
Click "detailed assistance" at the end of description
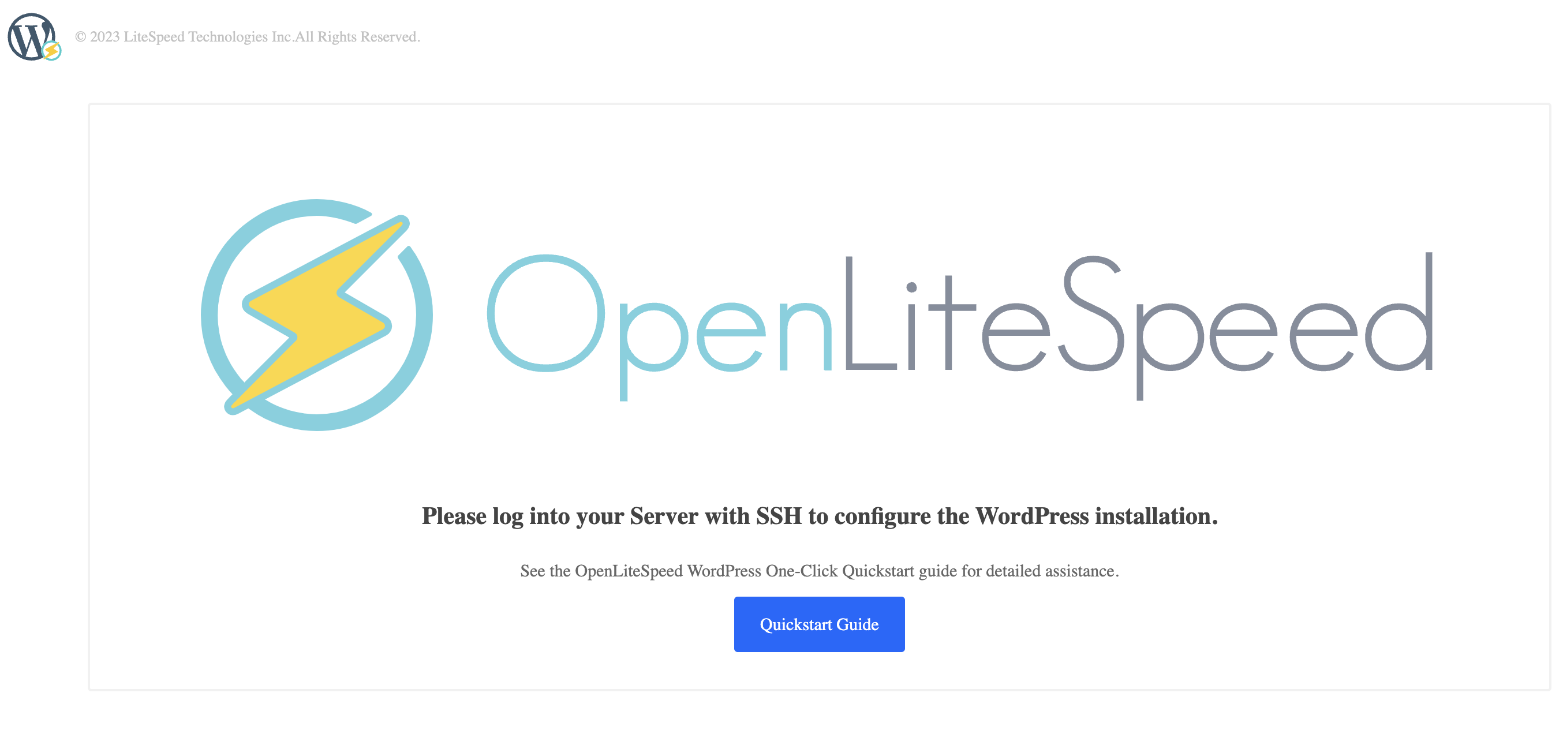1050,571
